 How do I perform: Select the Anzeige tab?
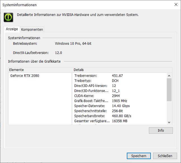pyautogui.click(x=12, y=29)
